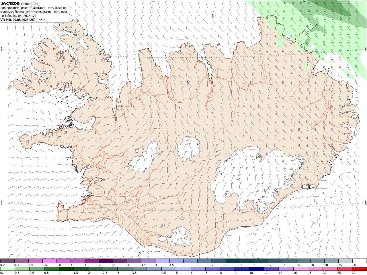
Task: Click the '0.2' label on upper legend row
Action: coord(2,265)
